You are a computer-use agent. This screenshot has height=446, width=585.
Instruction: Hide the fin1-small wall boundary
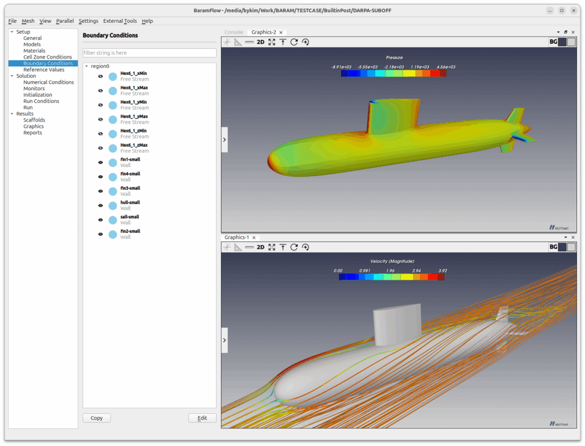(x=101, y=163)
